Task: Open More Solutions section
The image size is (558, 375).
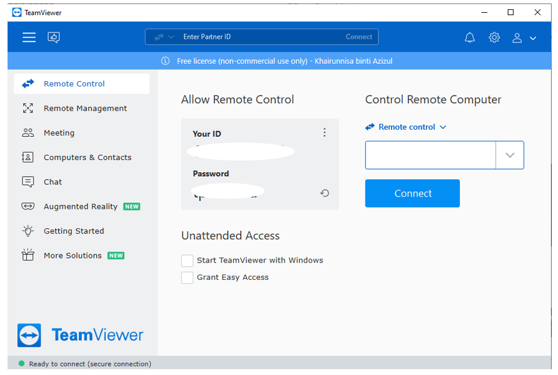Action: [81, 256]
